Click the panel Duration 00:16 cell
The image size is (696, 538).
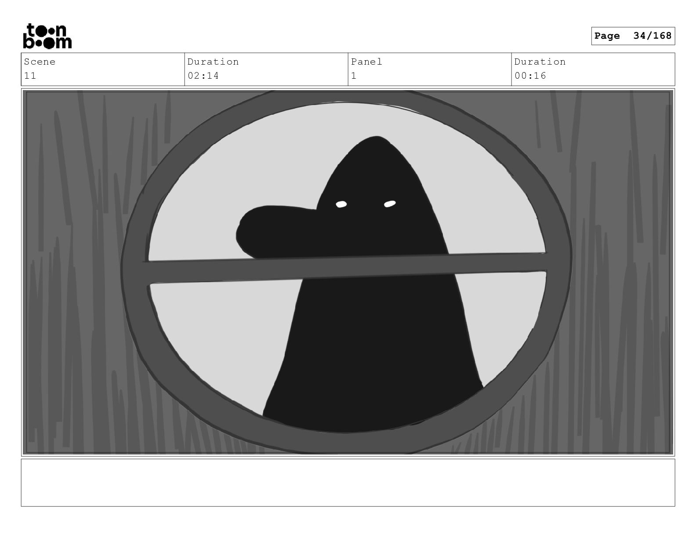593,69
